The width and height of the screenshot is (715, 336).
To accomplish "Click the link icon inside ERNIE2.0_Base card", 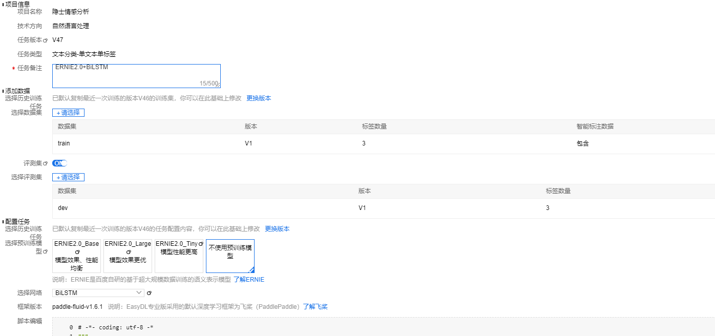I will pyautogui.click(x=77, y=251).
